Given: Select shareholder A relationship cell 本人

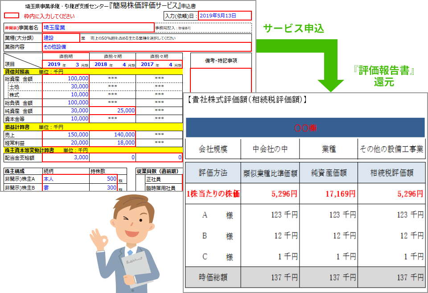Looking at the screenshot, I should [66, 178].
